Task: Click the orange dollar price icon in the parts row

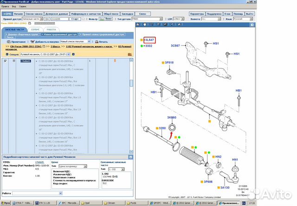Action: (115, 61)
